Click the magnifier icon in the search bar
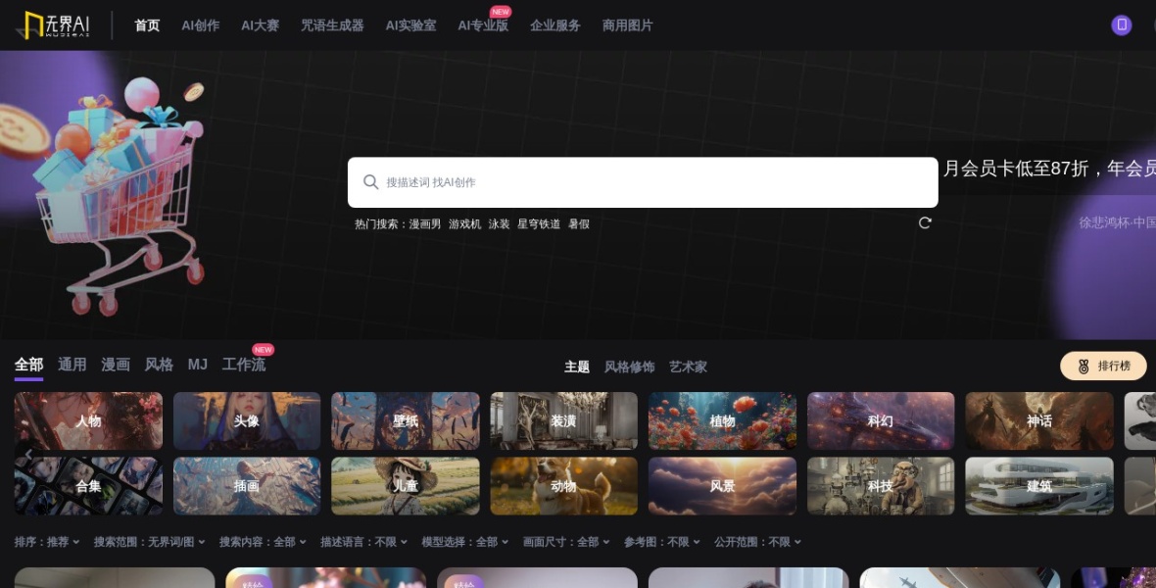 371,182
